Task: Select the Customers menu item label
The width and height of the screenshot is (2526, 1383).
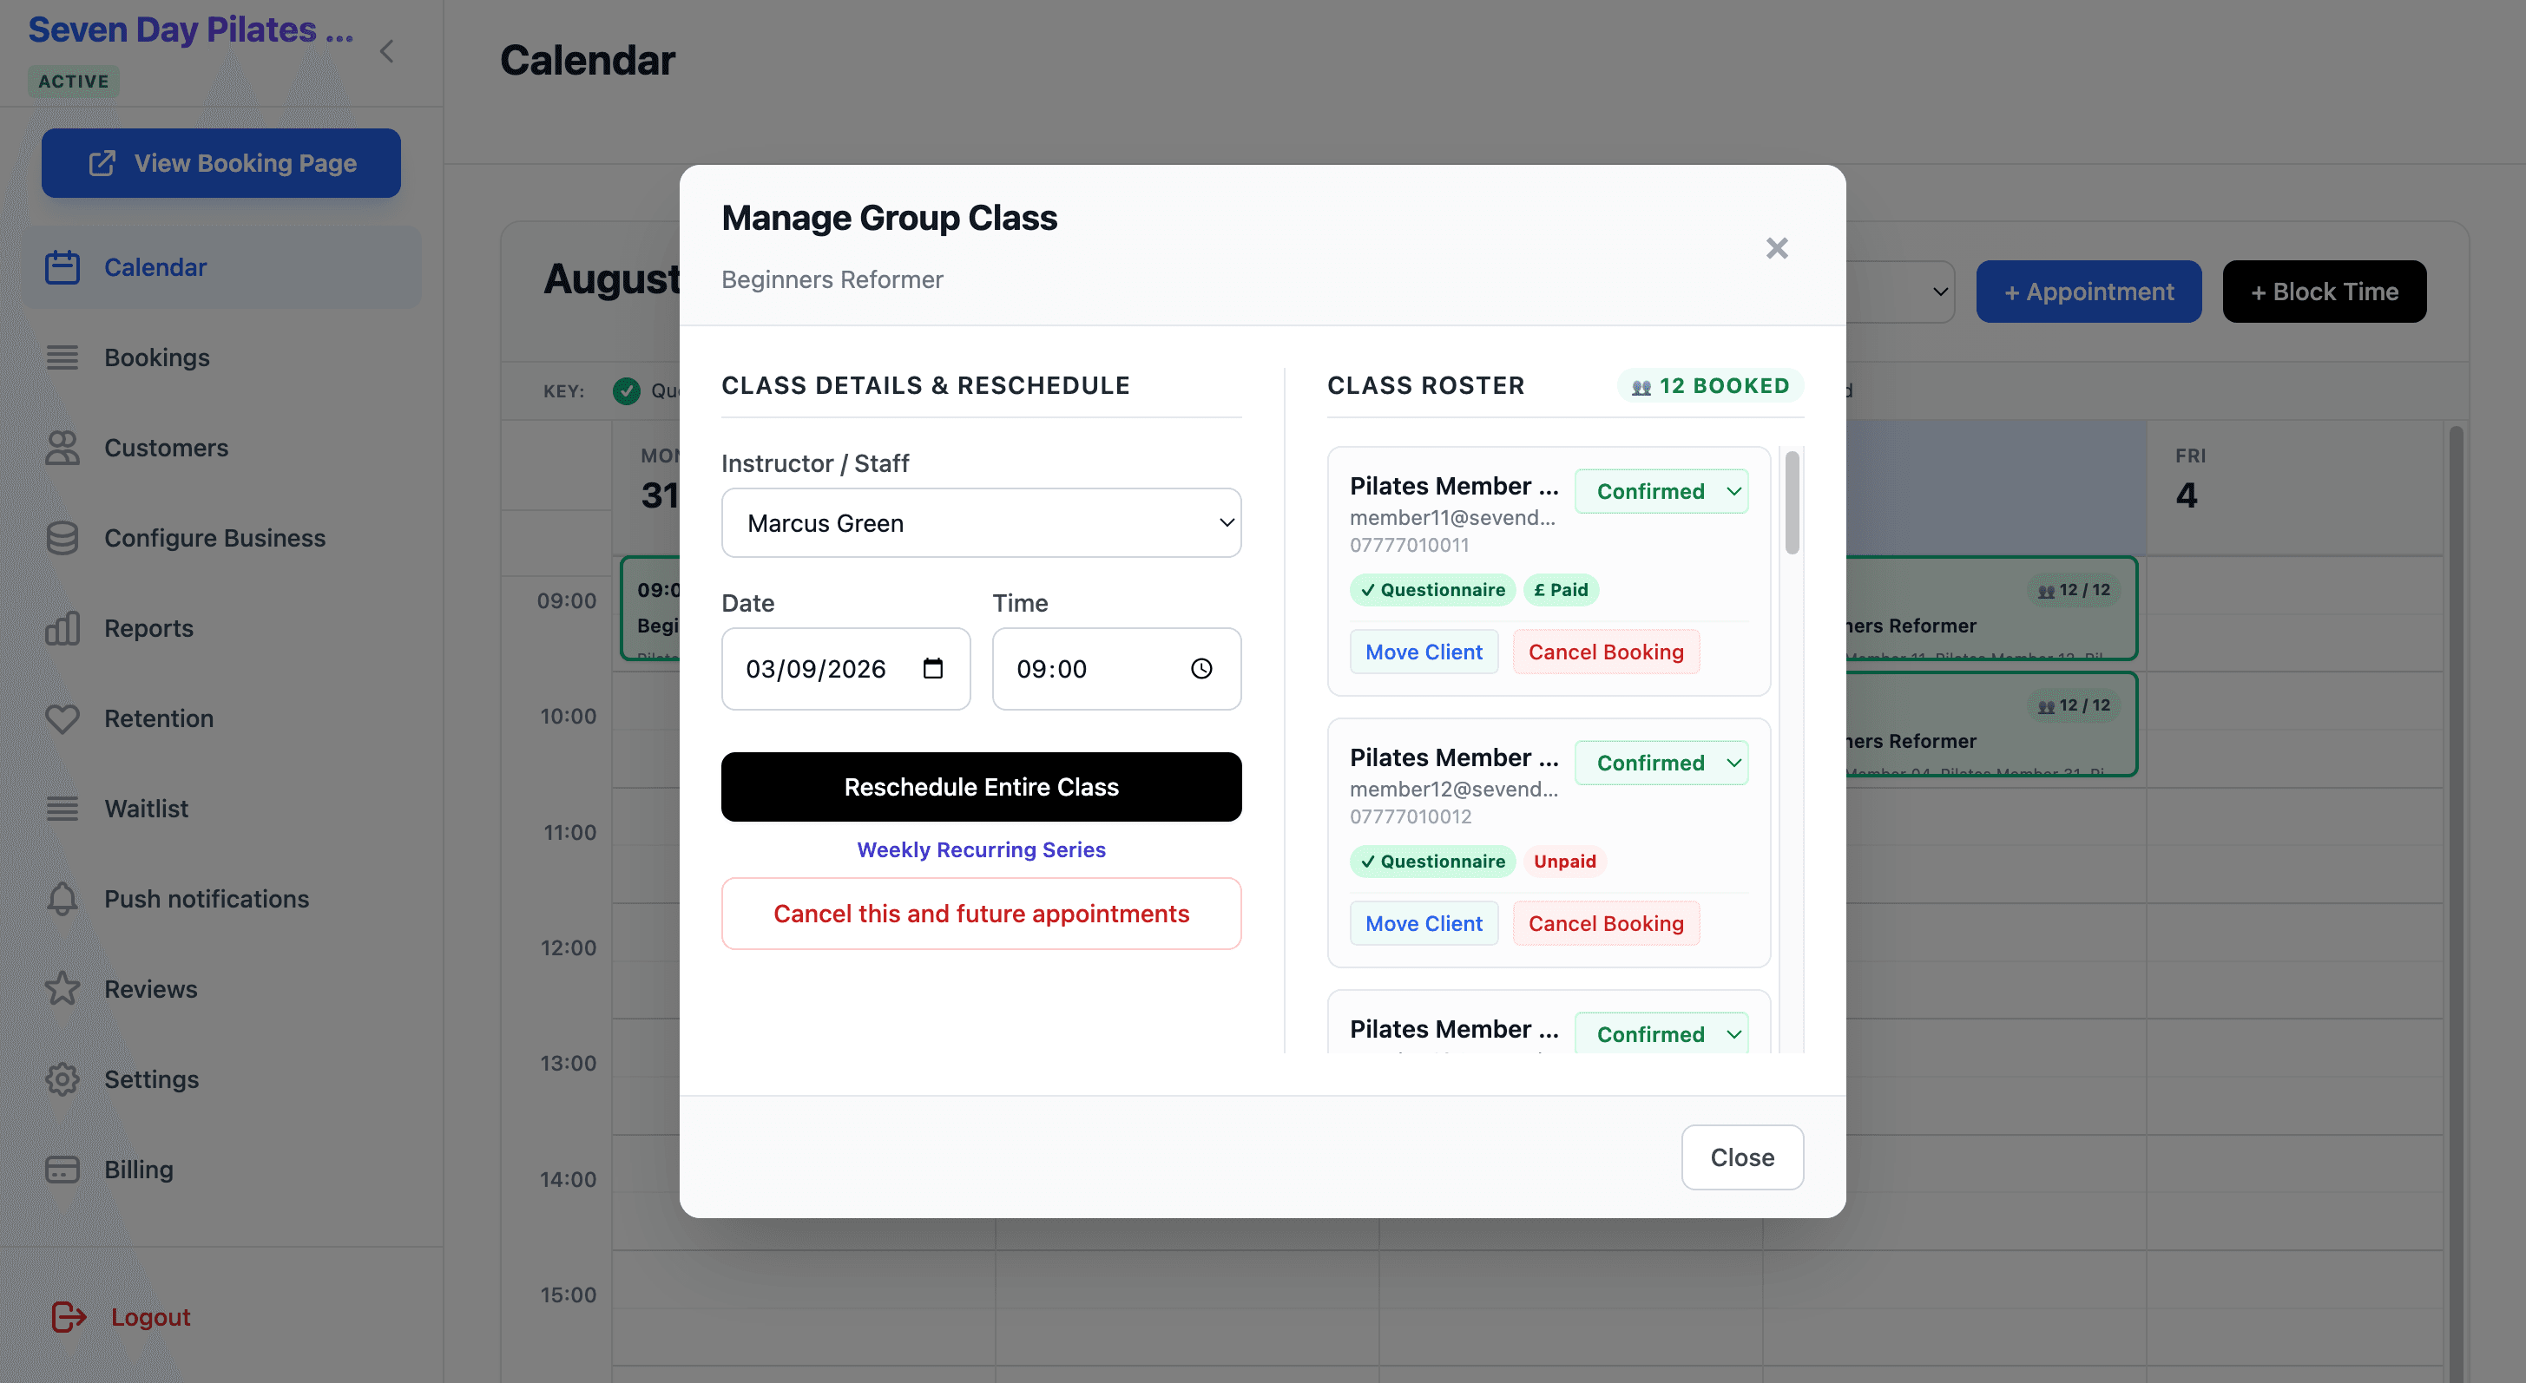Action: [166, 448]
